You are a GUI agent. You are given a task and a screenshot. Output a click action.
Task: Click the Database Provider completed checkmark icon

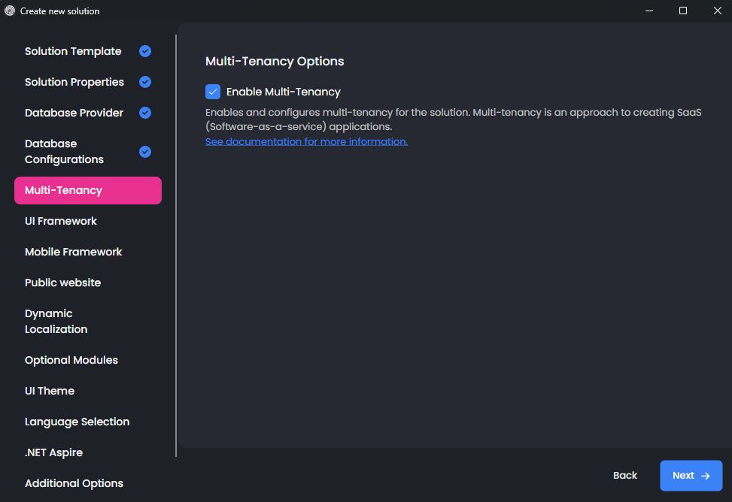point(145,113)
